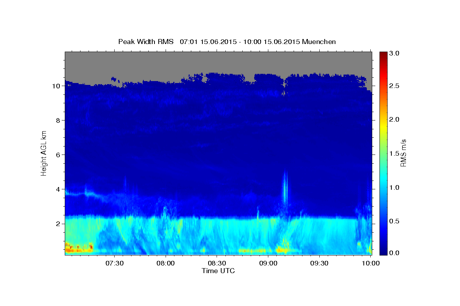Click the 10:00 time tick label
This screenshot has height=306, width=460.
(371, 263)
